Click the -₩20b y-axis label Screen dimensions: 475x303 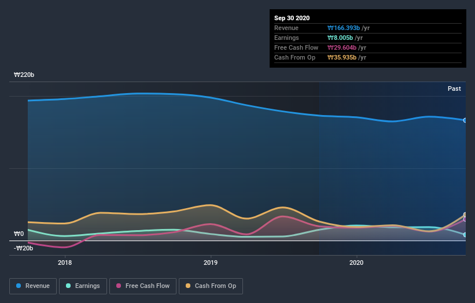click(23, 248)
